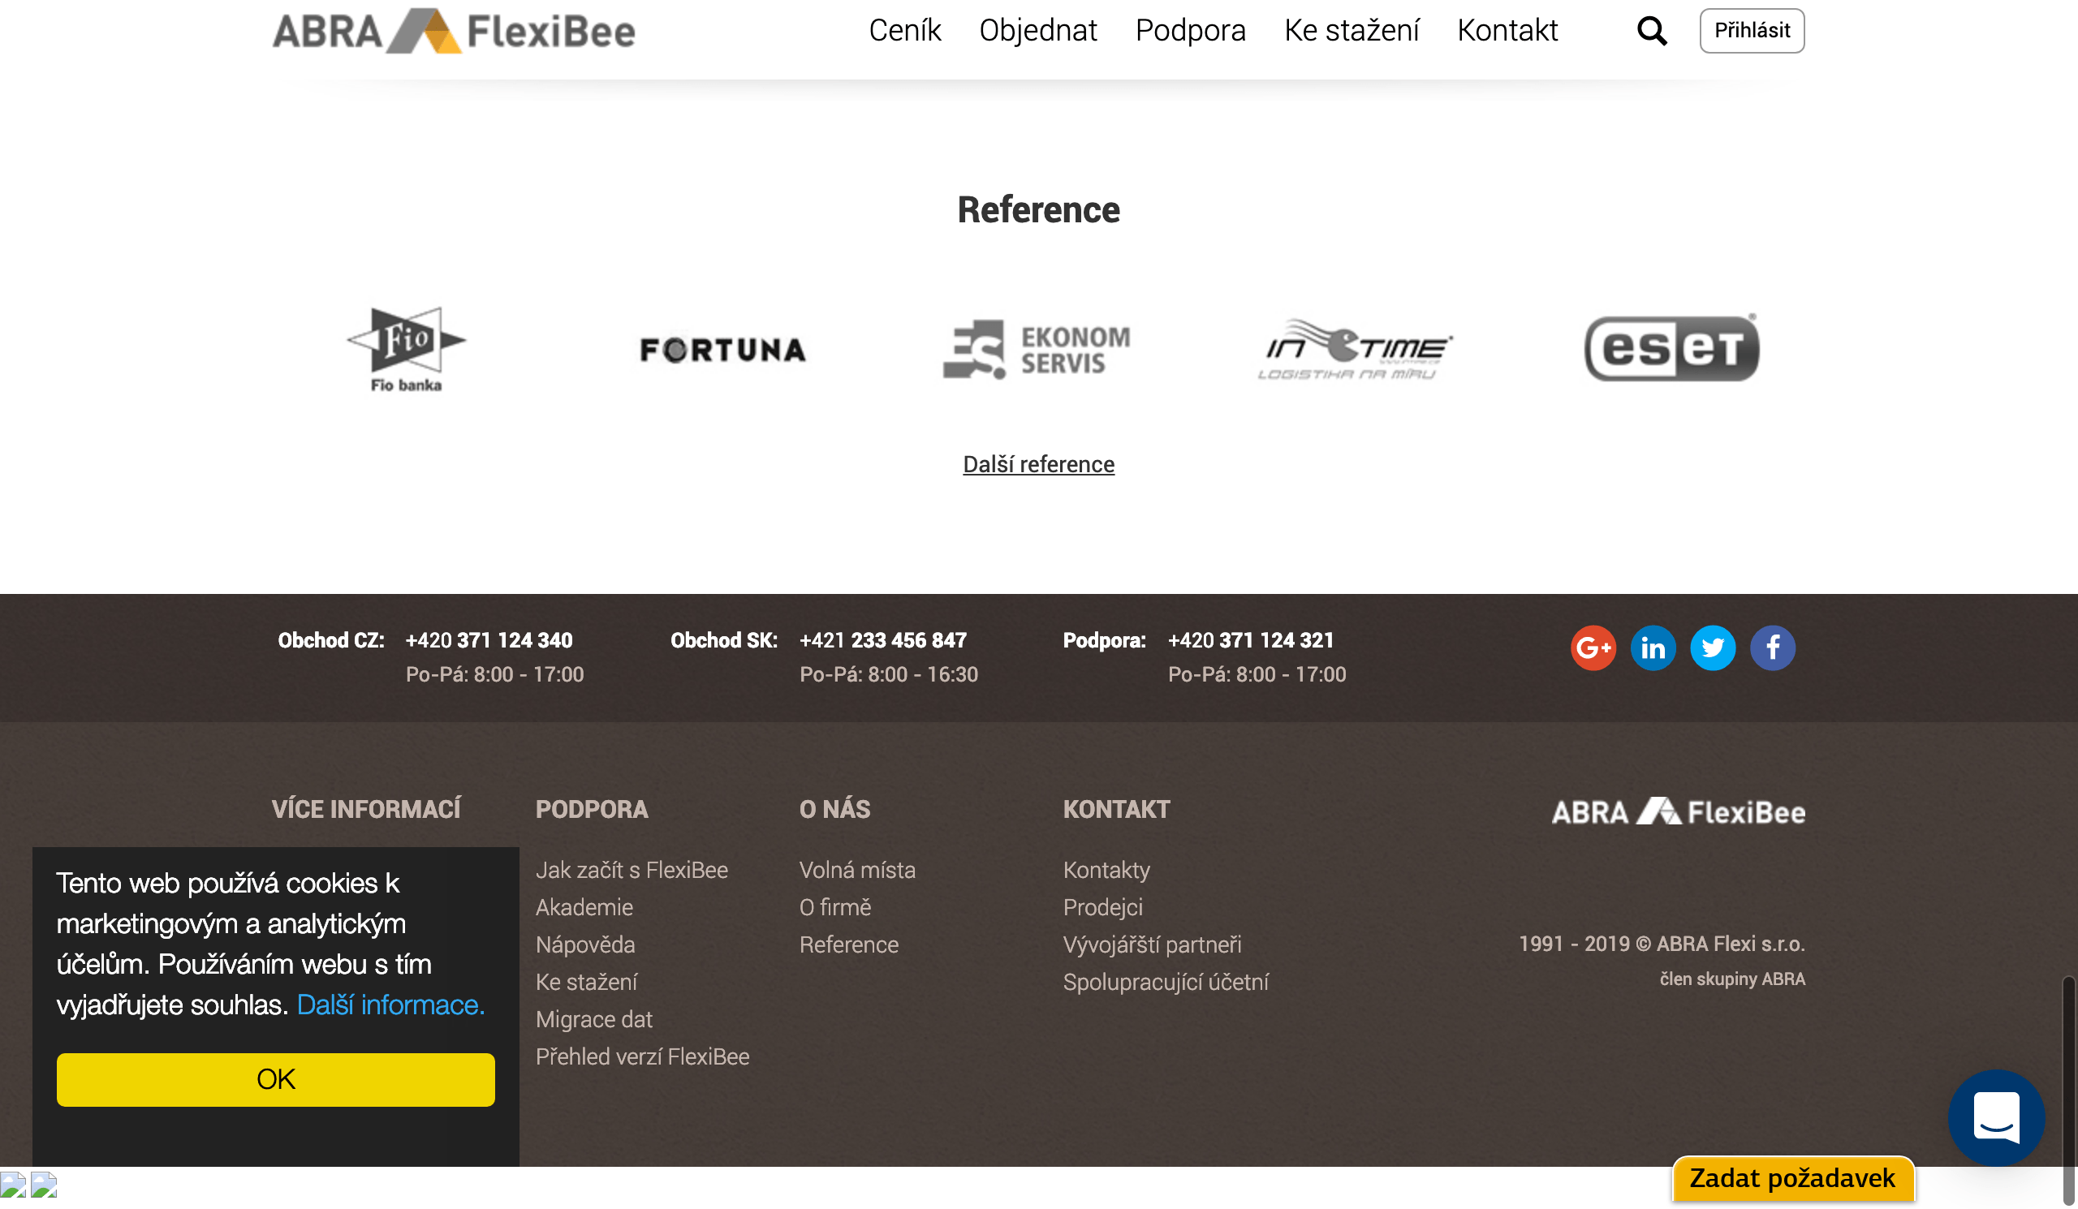2078x1209 pixels.
Task: Open the Reference footer link
Action: click(849, 944)
